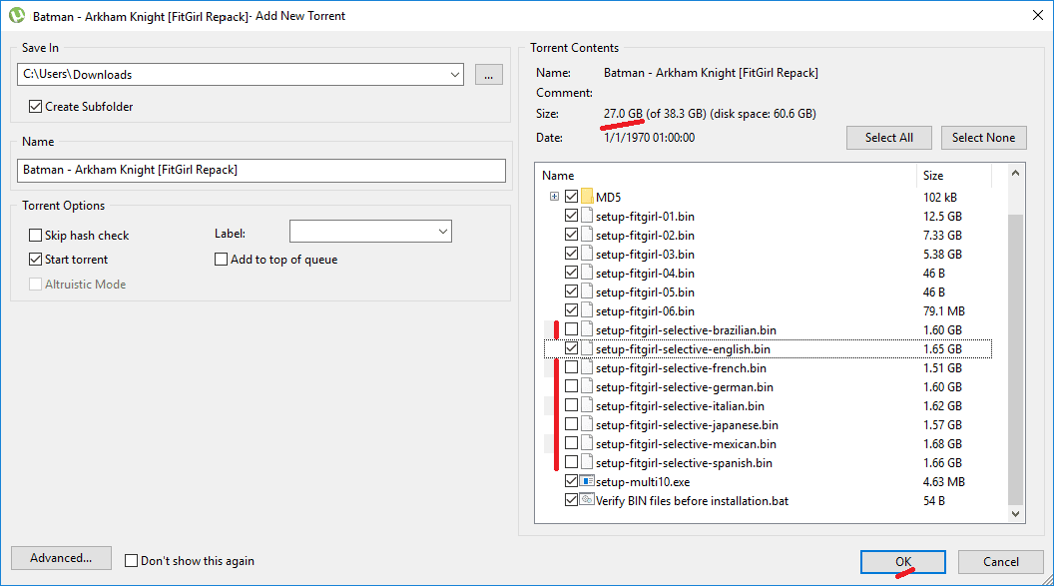The height and width of the screenshot is (586, 1054).
Task: Check Don't show this again
Action: pyautogui.click(x=131, y=560)
